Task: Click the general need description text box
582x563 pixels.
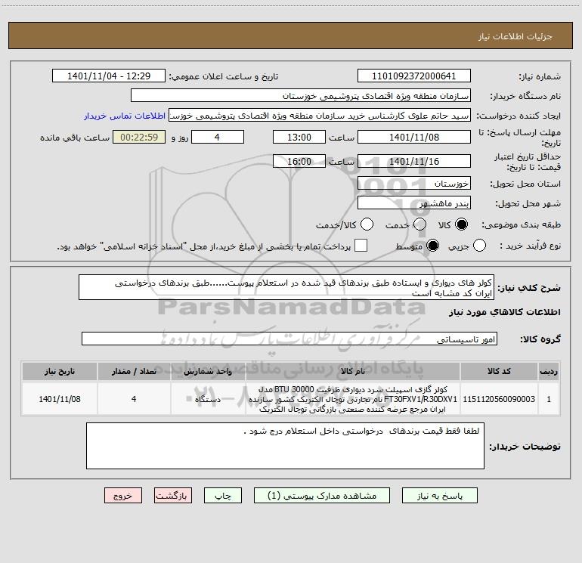Action: (x=286, y=288)
